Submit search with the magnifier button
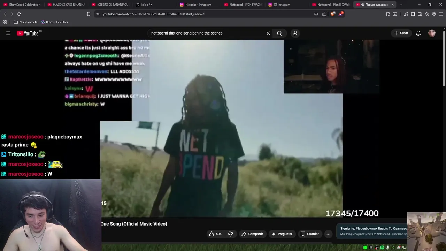Screen dimensions: 446x251 (279, 33)
